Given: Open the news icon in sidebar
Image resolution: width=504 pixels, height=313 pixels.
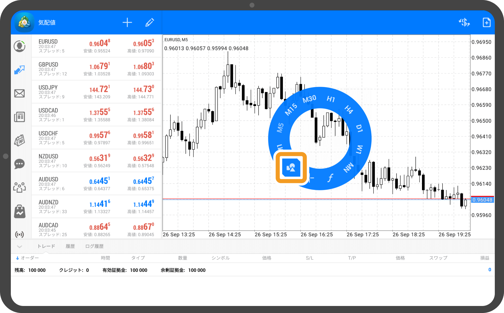Looking at the screenshot, I should click(19, 117).
